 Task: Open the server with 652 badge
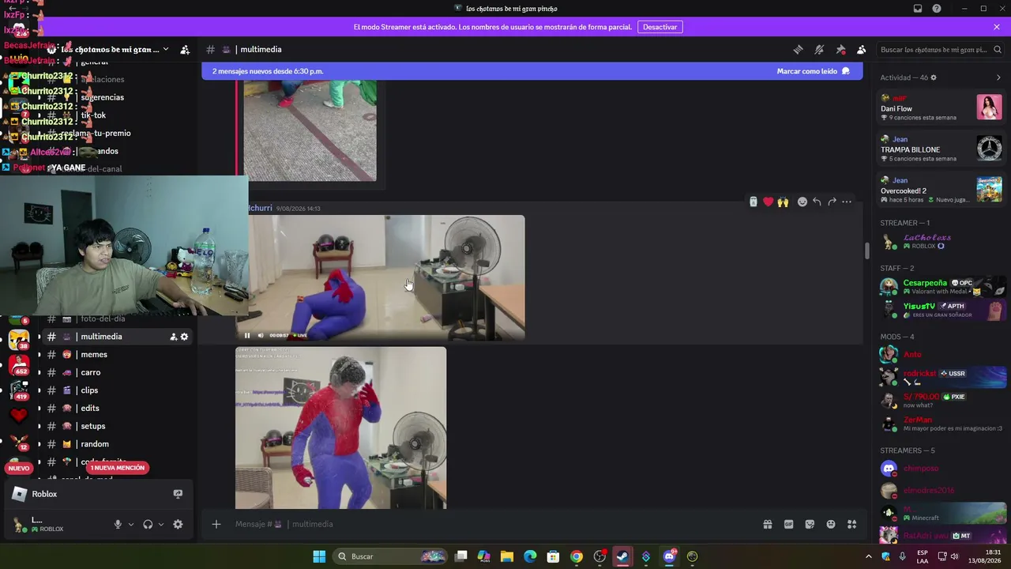click(x=19, y=364)
